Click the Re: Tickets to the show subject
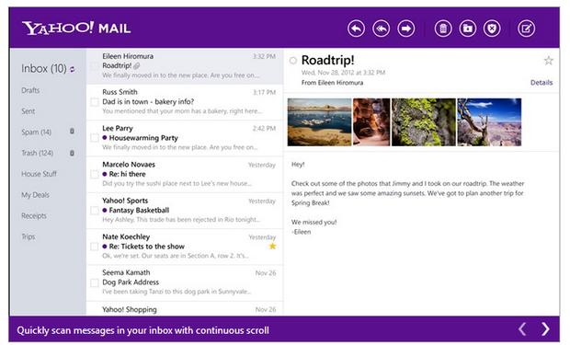This screenshot has width=570, height=345. tap(147, 247)
